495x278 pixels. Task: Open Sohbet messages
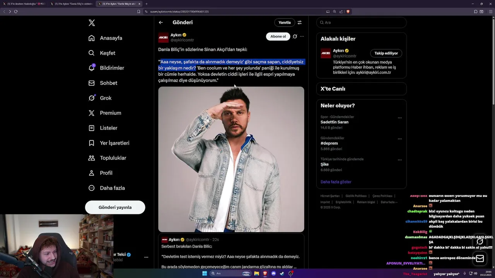coord(102,83)
